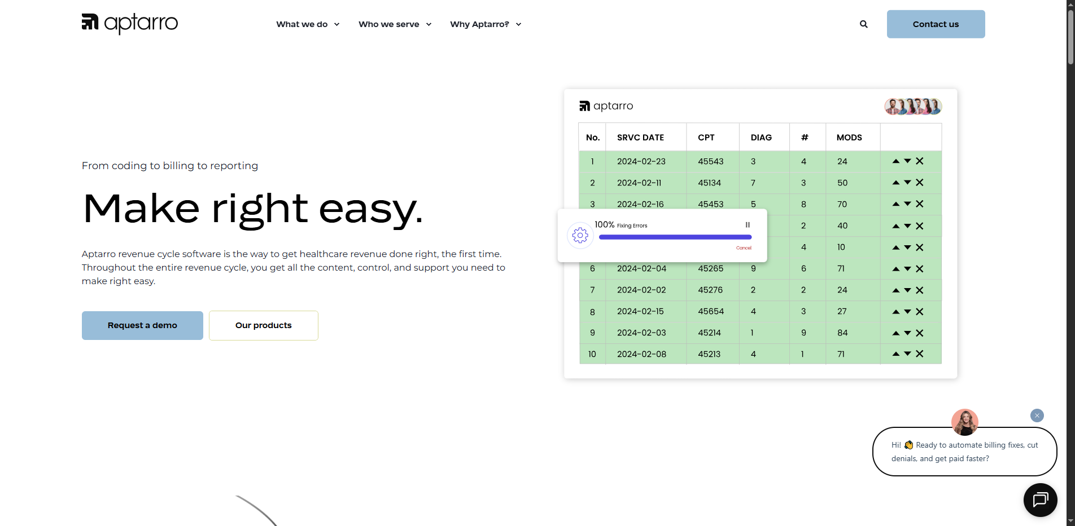Move the MODS 10 row up
This screenshot has width=1075, height=526.
click(896, 247)
